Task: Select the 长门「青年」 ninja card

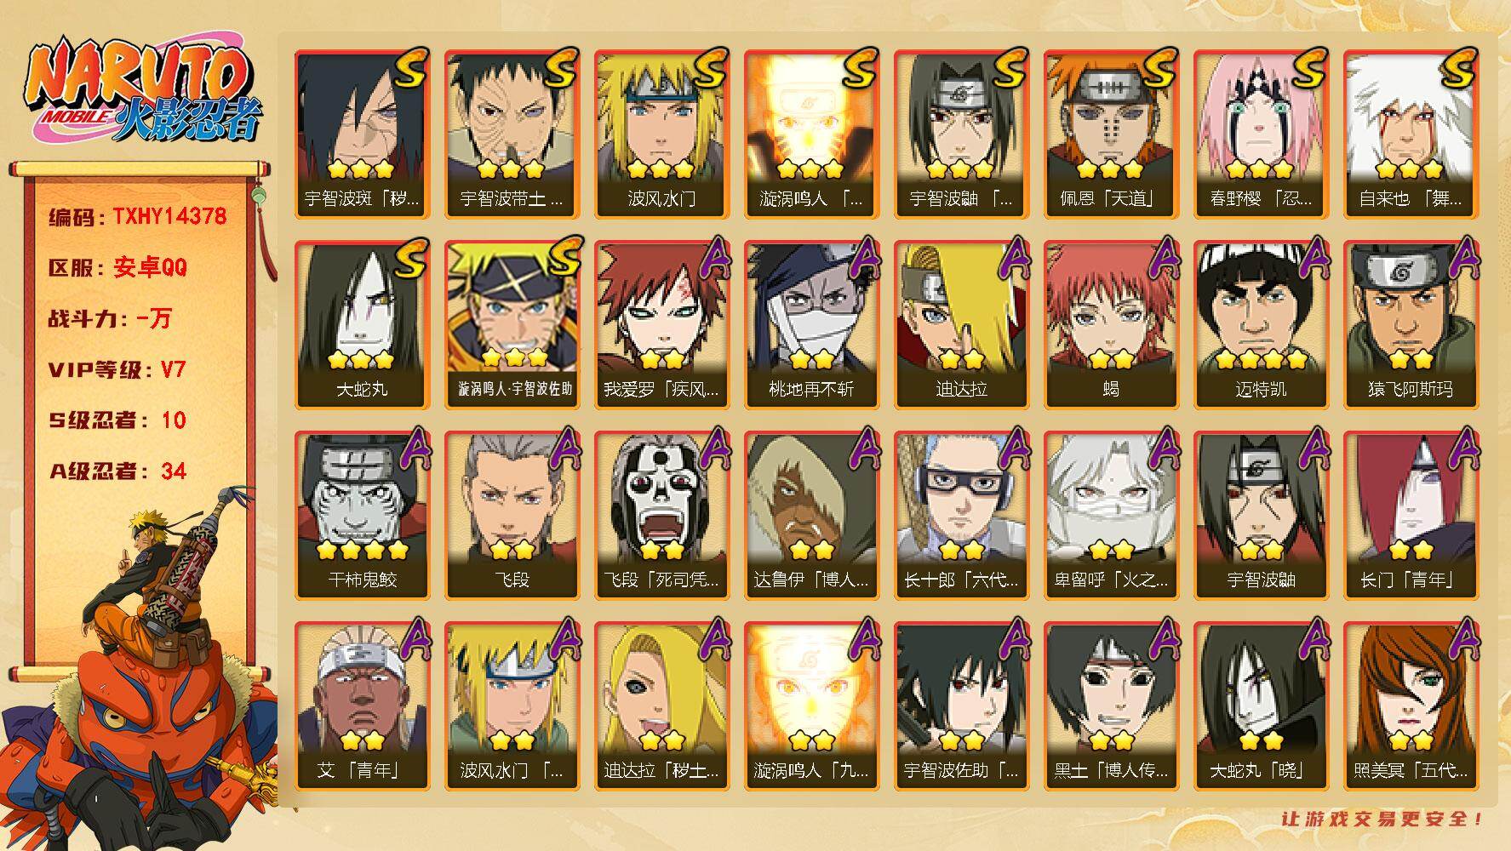Action: 1411,515
